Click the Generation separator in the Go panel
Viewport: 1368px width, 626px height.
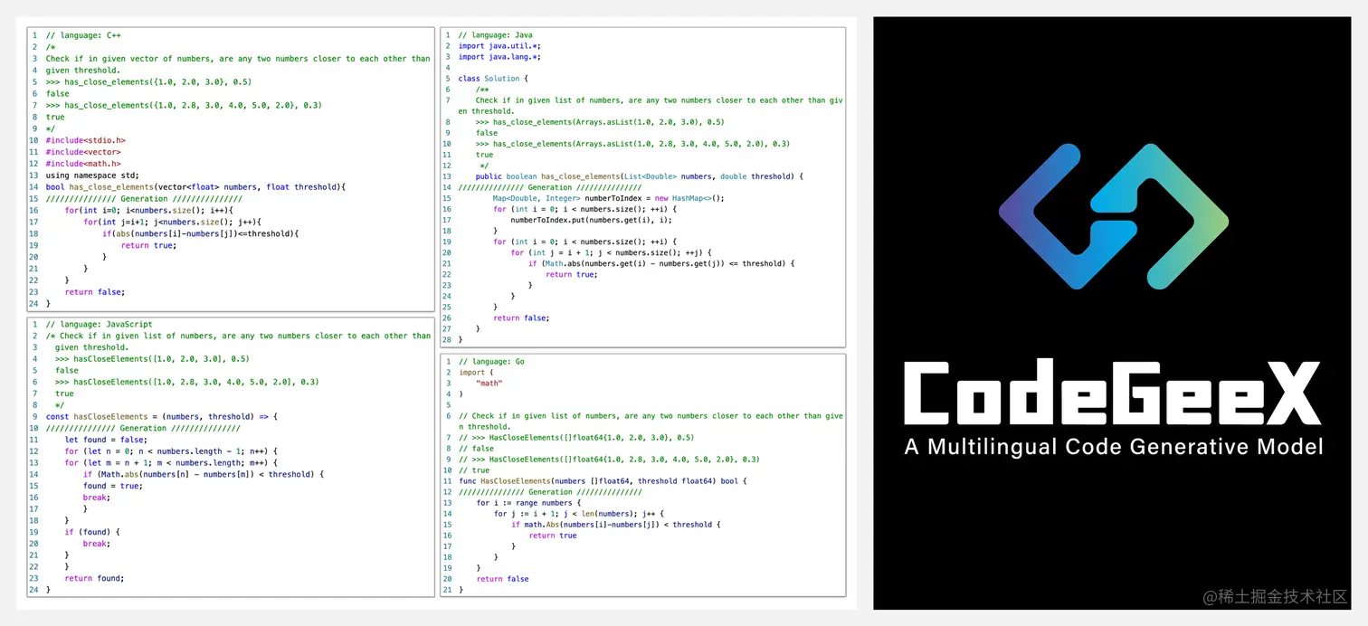click(x=549, y=492)
